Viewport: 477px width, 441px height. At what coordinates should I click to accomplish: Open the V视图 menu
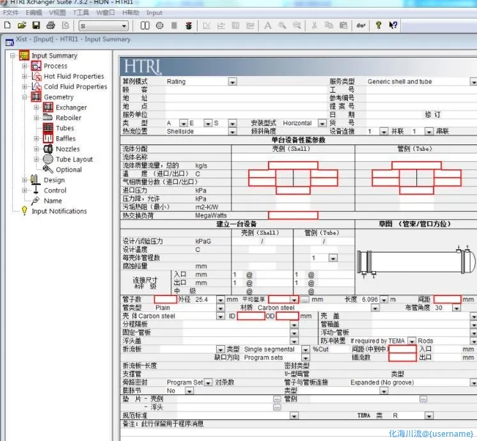[57, 13]
